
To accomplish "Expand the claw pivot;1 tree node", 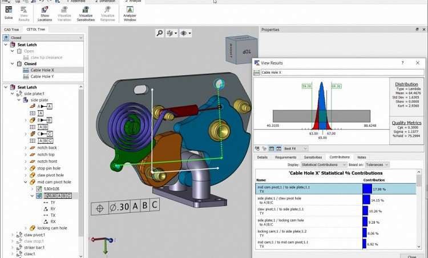I will pyautogui.click(x=12, y=235).
